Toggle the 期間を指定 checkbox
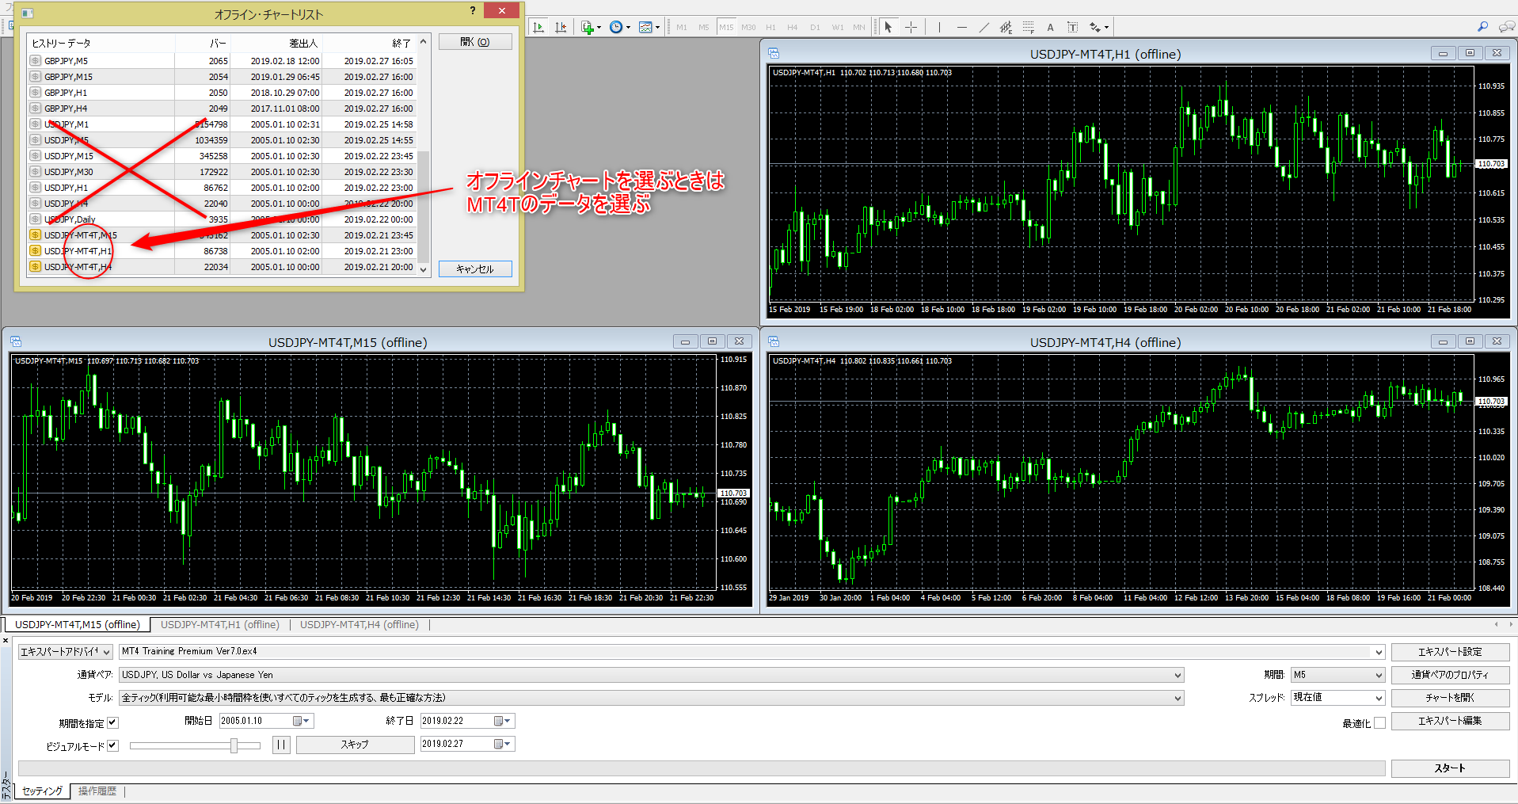 (x=112, y=722)
